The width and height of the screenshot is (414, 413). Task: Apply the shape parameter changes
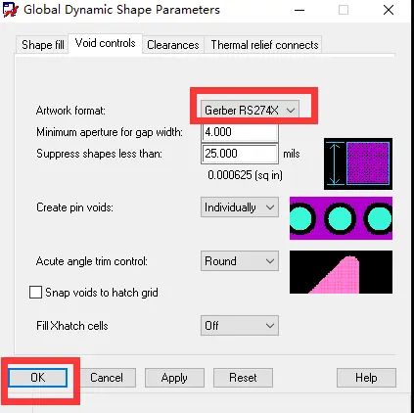pos(174,378)
